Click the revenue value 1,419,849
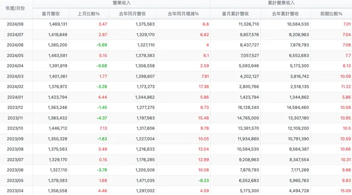352x195 pixels. [x=58, y=35]
